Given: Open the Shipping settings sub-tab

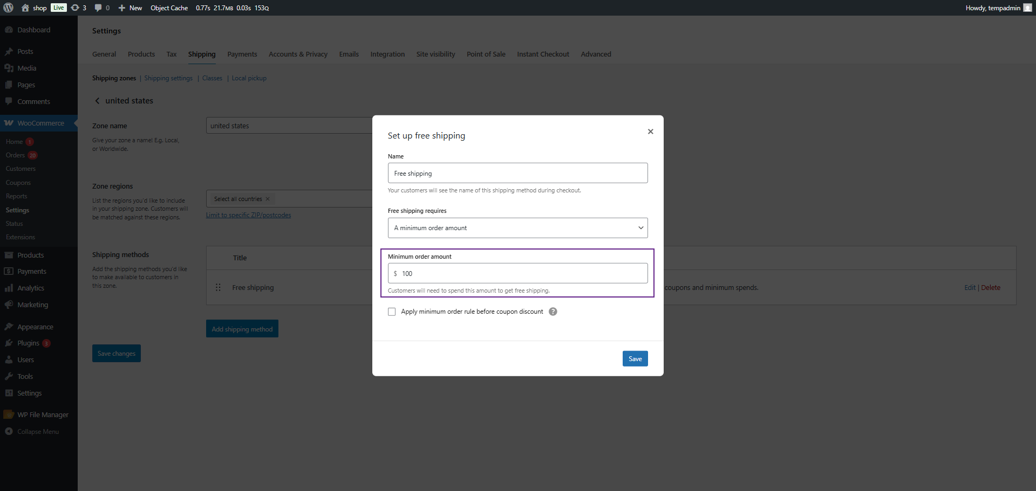Looking at the screenshot, I should (168, 78).
